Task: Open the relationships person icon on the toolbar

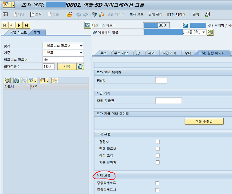Action: coord(208,14)
